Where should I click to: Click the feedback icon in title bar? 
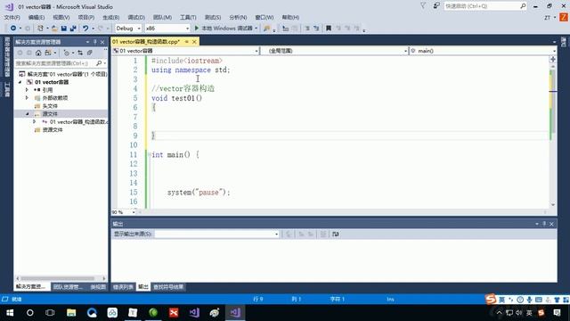click(436, 6)
